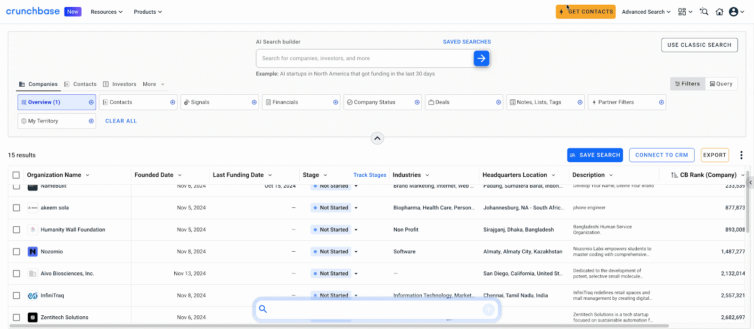Image resolution: width=754 pixels, height=329 pixels.
Task: Add Signals filter using its plus icon
Action: [254, 102]
